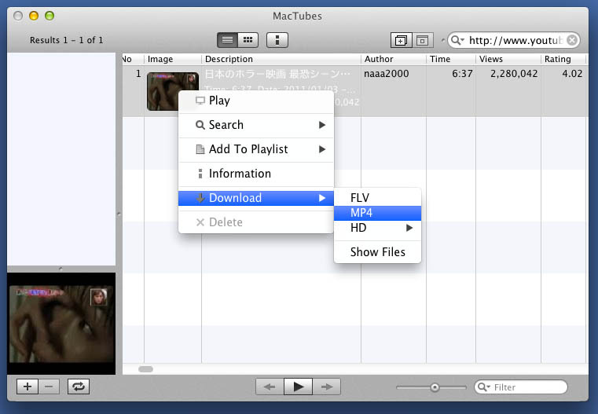Viewport: 598px width, 414px height.
Task: Toggle the repeat loop button
Action: 79,387
